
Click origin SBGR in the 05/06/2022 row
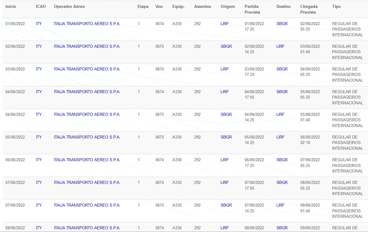tap(226, 137)
